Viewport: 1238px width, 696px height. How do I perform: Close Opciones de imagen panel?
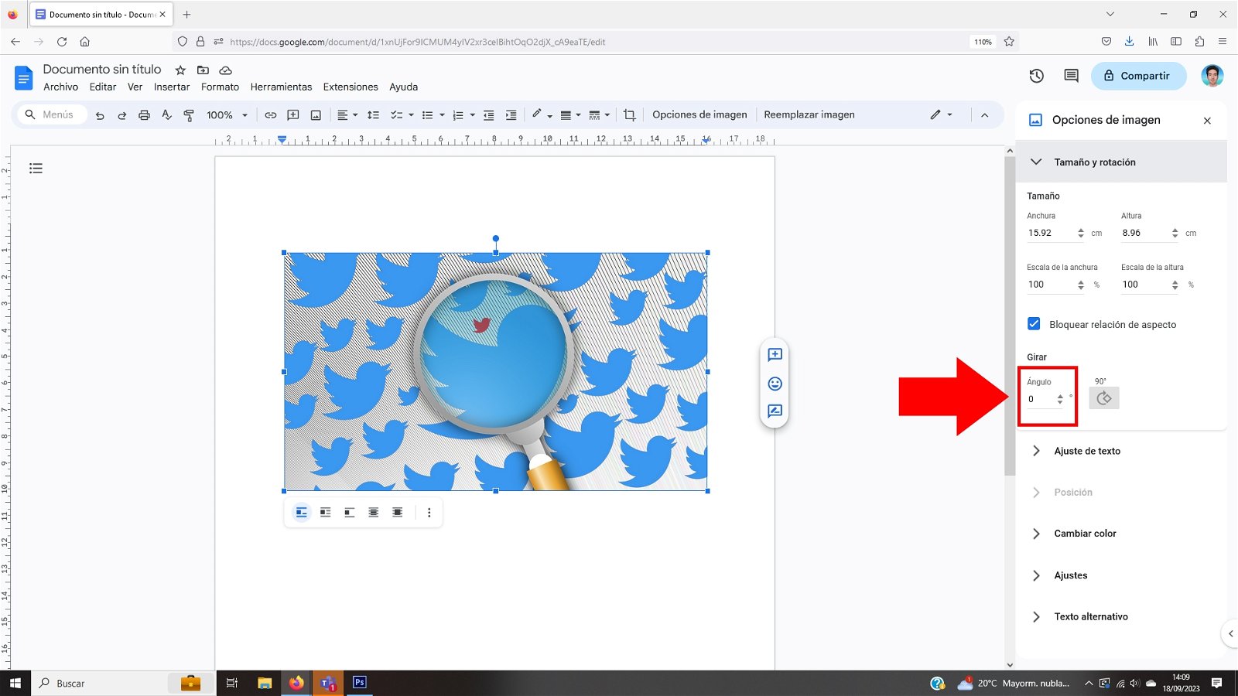point(1207,121)
